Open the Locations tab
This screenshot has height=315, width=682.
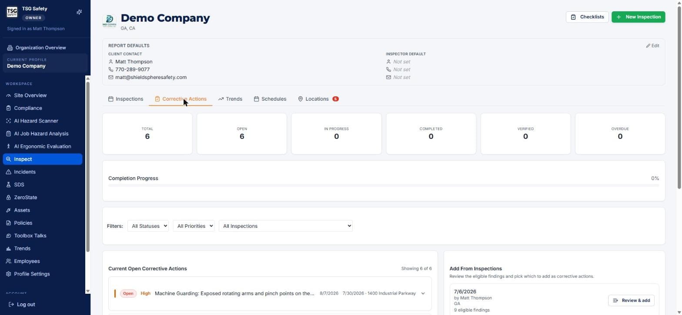[x=318, y=99]
